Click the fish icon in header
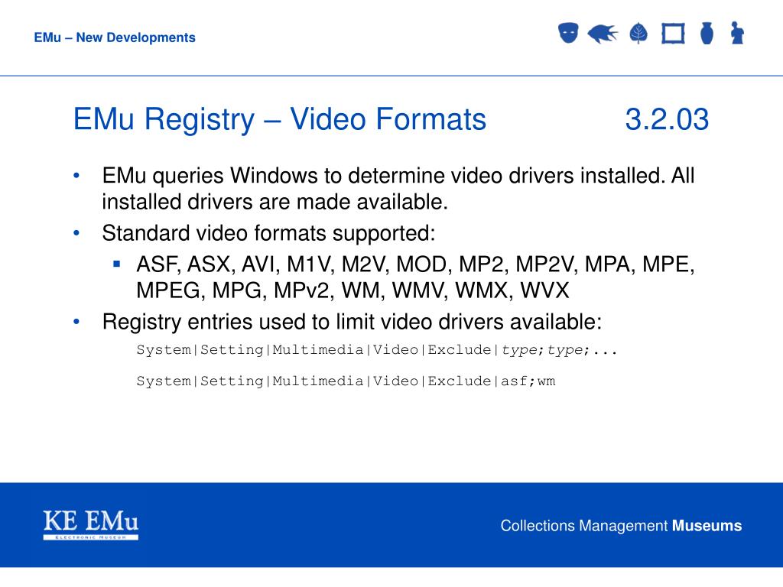Viewport: 783px width, 587px height. pyautogui.click(x=603, y=34)
